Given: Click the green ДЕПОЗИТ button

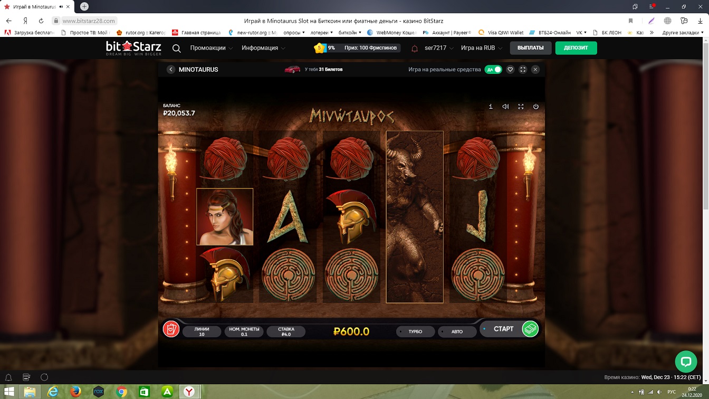Looking at the screenshot, I should tap(576, 48).
